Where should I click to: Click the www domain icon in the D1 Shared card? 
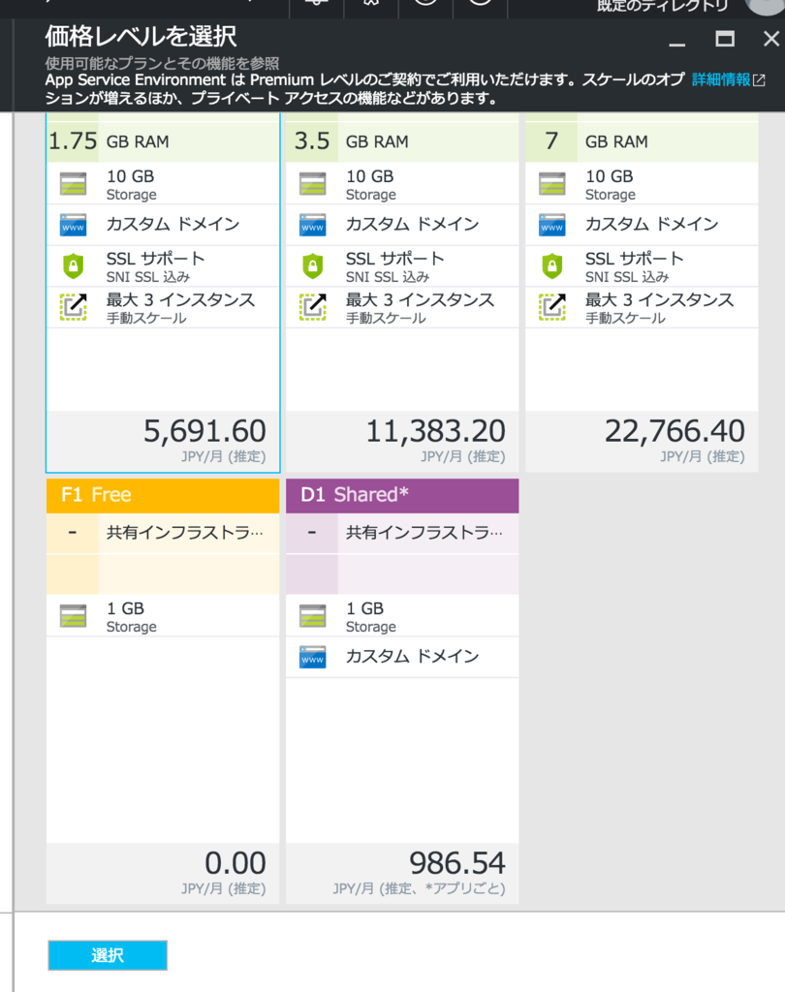click(x=313, y=657)
